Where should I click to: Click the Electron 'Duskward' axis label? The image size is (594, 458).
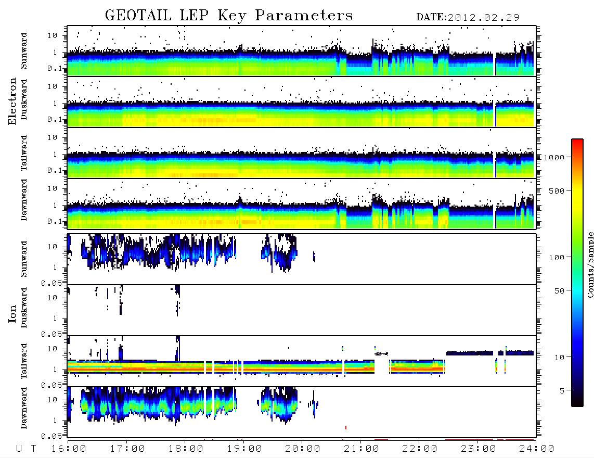click(x=23, y=99)
